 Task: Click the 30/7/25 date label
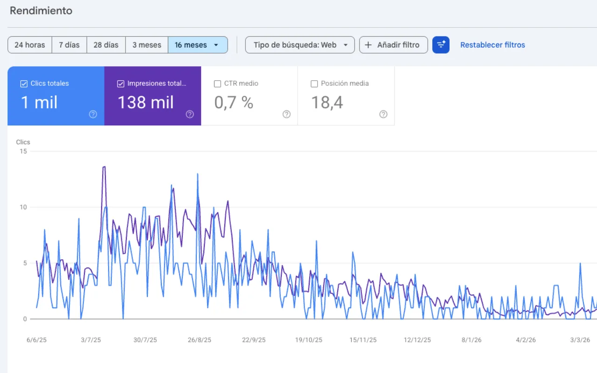[145, 340]
